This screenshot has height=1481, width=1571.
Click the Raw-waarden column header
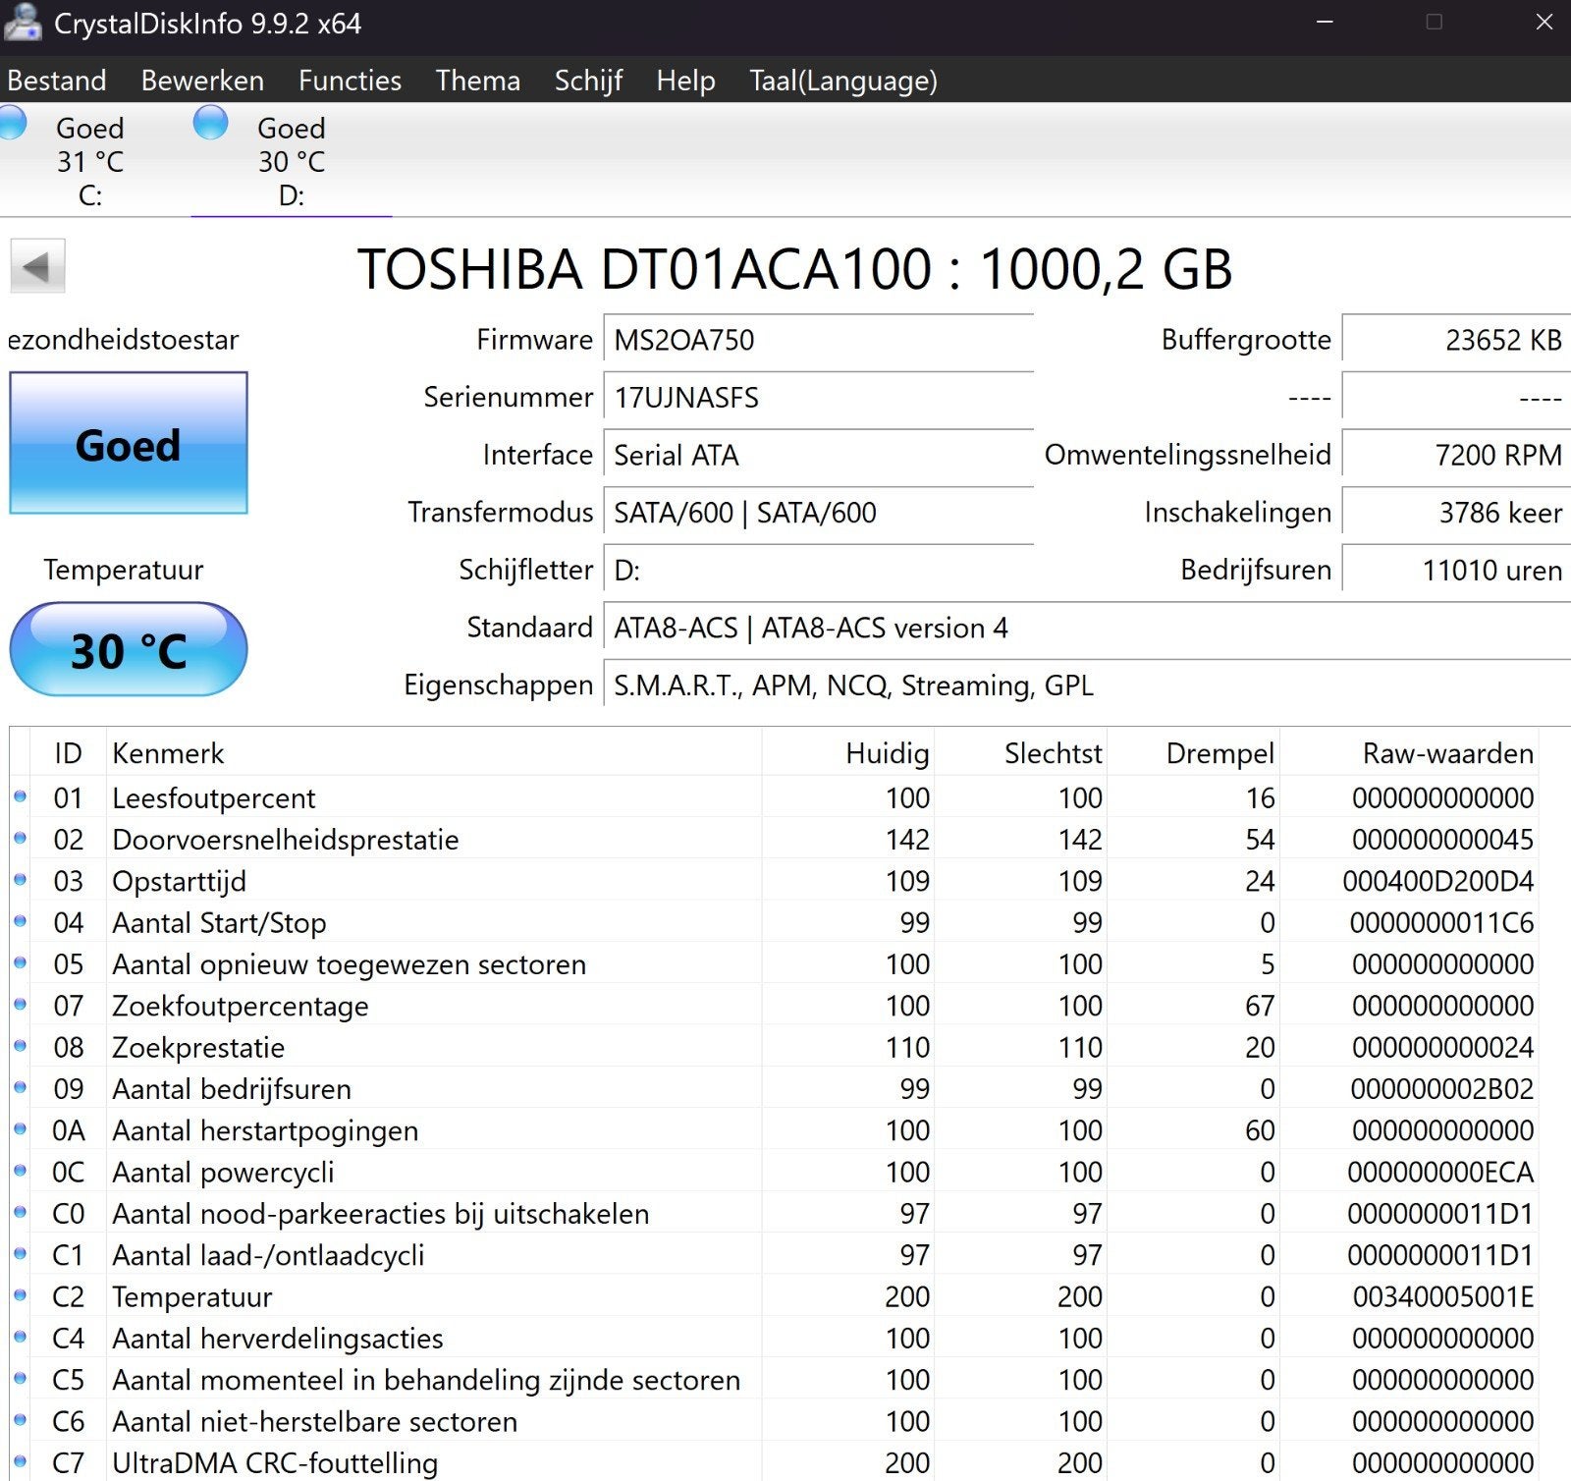[x=1410, y=753]
